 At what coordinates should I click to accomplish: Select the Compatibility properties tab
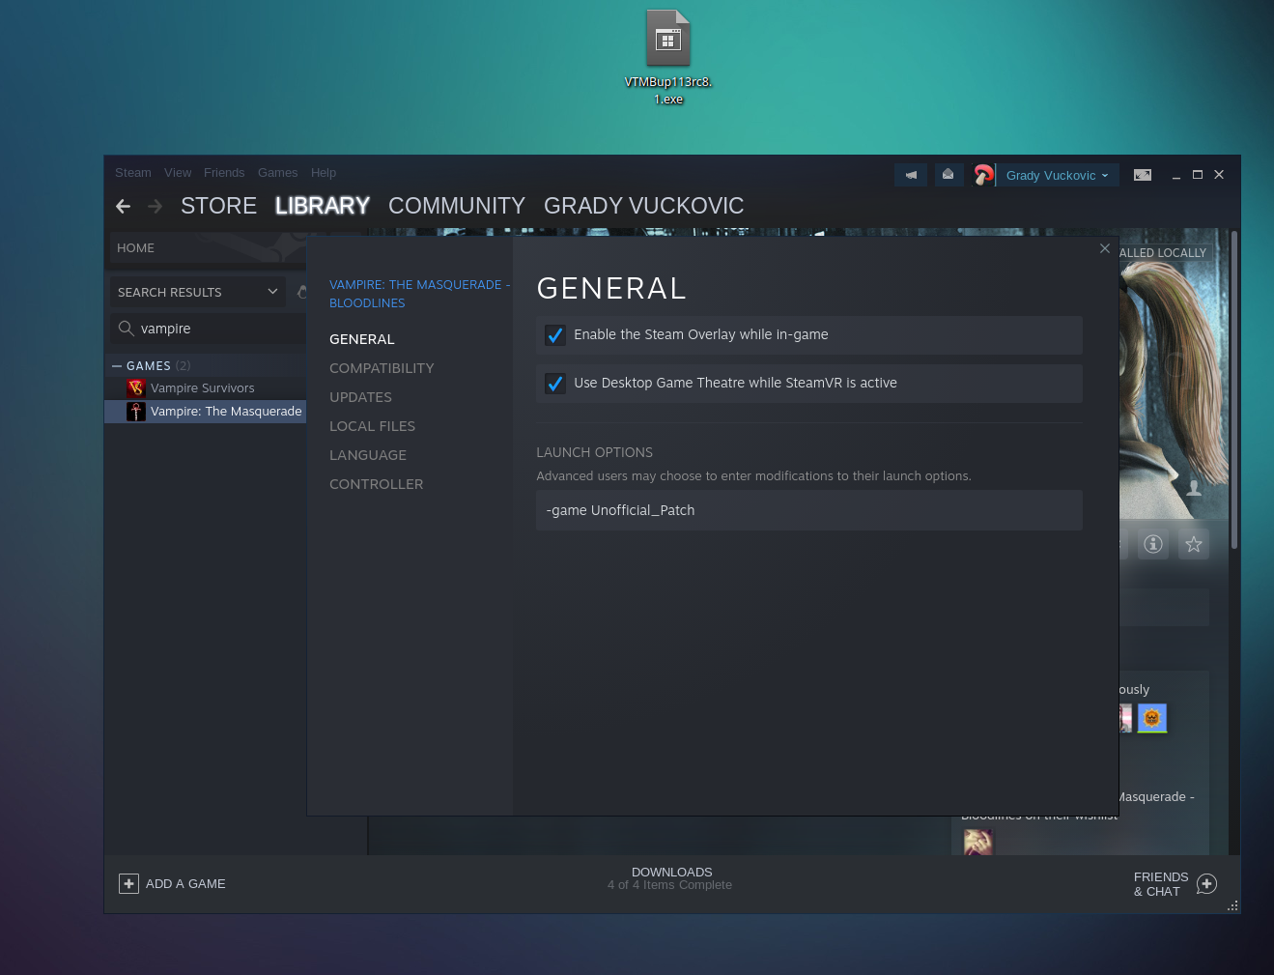pyautogui.click(x=382, y=368)
